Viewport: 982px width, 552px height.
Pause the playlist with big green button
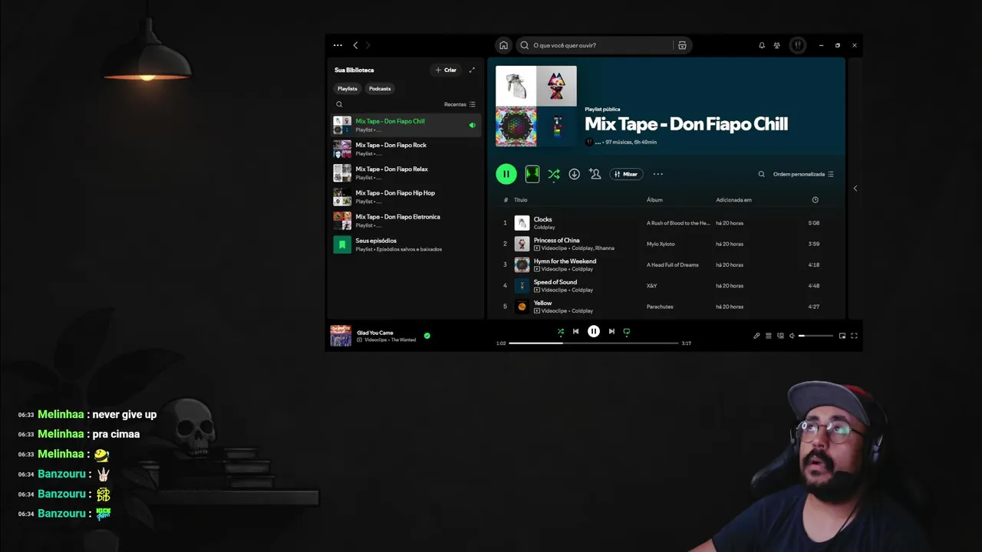(506, 174)
